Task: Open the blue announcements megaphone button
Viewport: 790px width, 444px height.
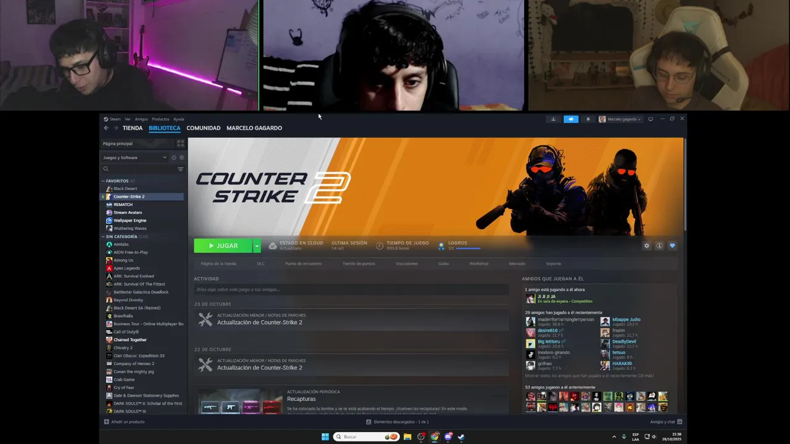Action: [571, 119]
